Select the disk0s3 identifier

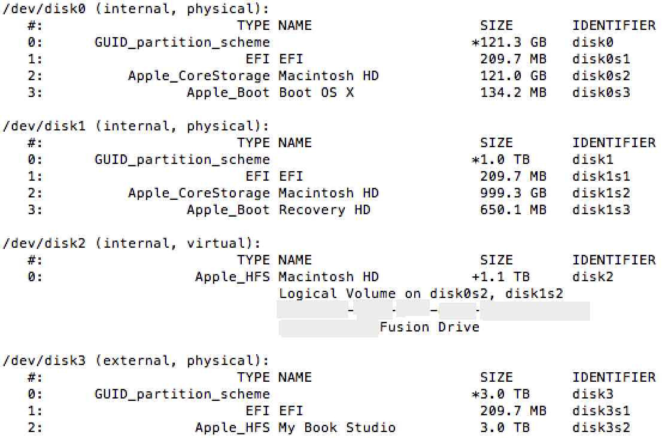coord(601,93)
